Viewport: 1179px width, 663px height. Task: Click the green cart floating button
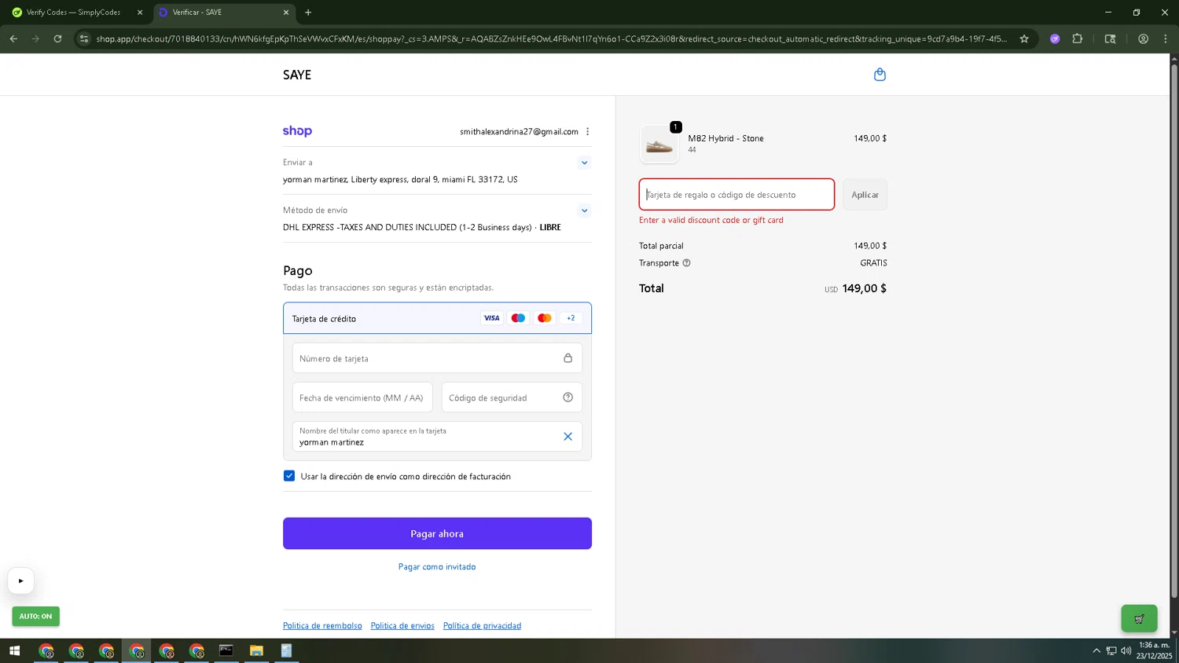tap(1139, 619)
